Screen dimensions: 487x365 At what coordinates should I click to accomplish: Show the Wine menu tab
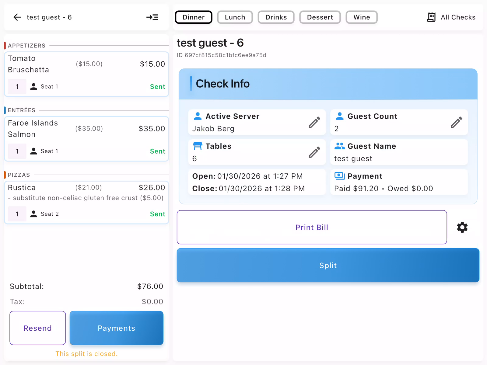tap(361, 17)
